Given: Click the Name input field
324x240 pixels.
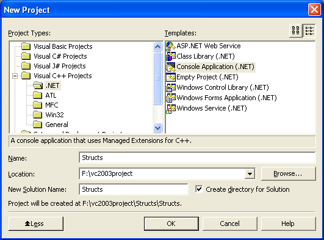Looking at the screenshot, I should click(x=197, y=158).
